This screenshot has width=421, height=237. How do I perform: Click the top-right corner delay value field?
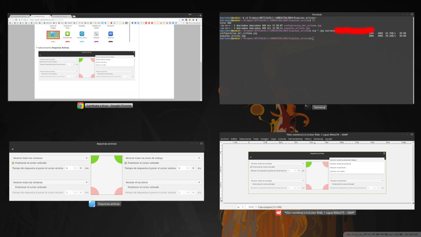(x=181, y=168)
